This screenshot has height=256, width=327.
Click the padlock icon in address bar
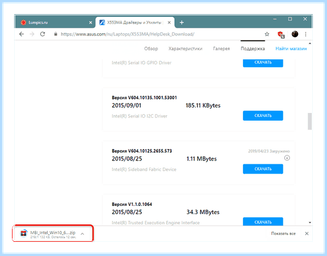(56, 34)
